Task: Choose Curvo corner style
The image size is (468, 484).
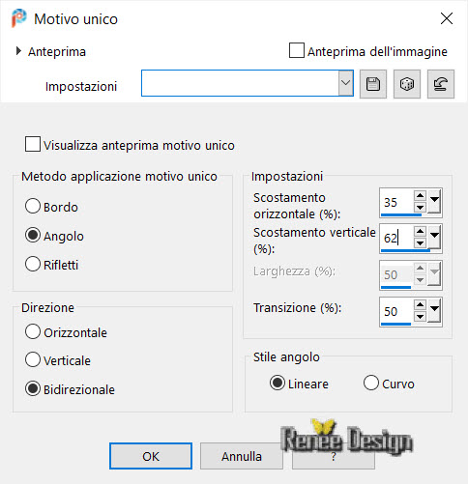Action: click(x=371, y=383)
